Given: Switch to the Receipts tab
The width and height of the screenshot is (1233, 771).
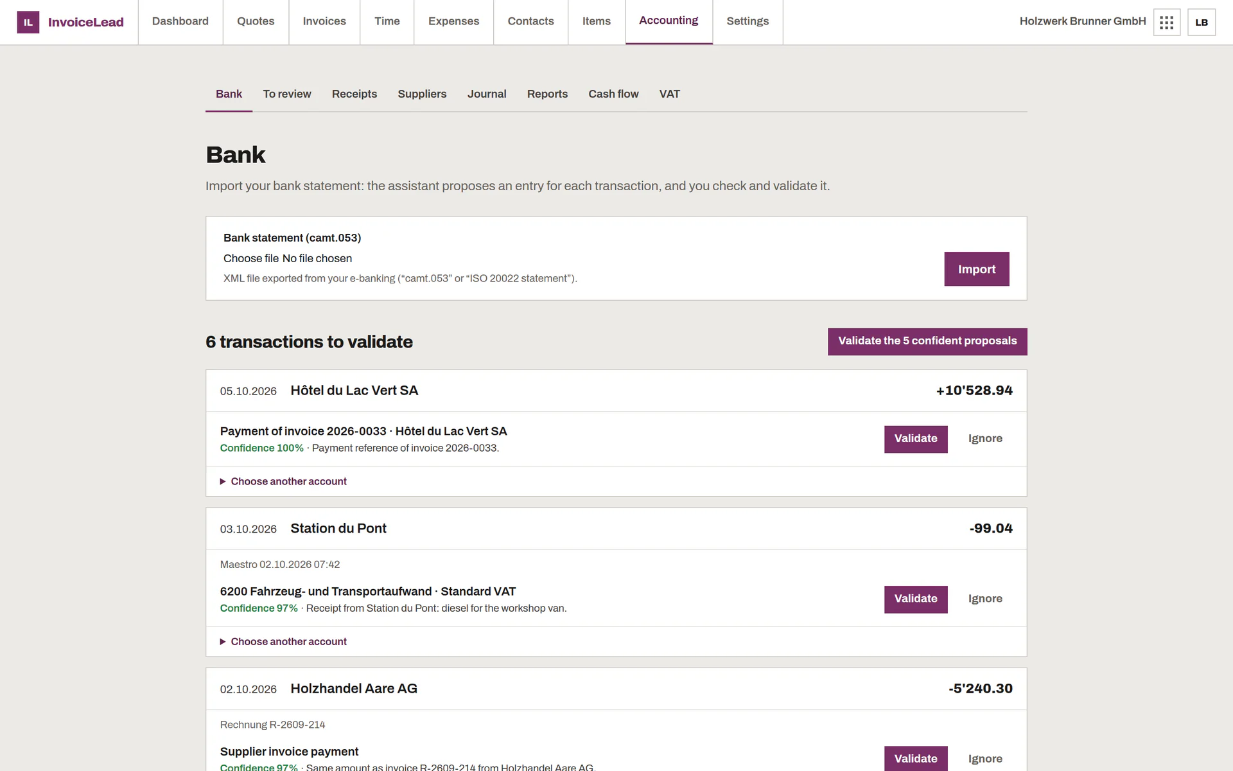Looking at the screenshot, I should 354,94.
